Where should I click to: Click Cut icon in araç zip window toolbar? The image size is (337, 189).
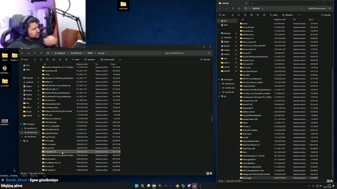(34, 60)
